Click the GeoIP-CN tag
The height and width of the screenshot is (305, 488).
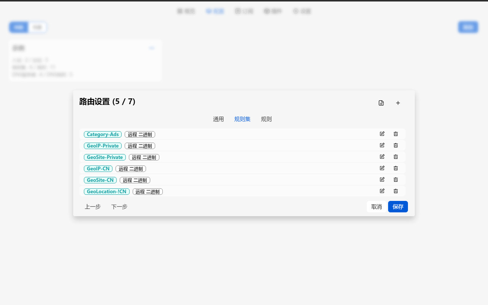coord(98,169)
